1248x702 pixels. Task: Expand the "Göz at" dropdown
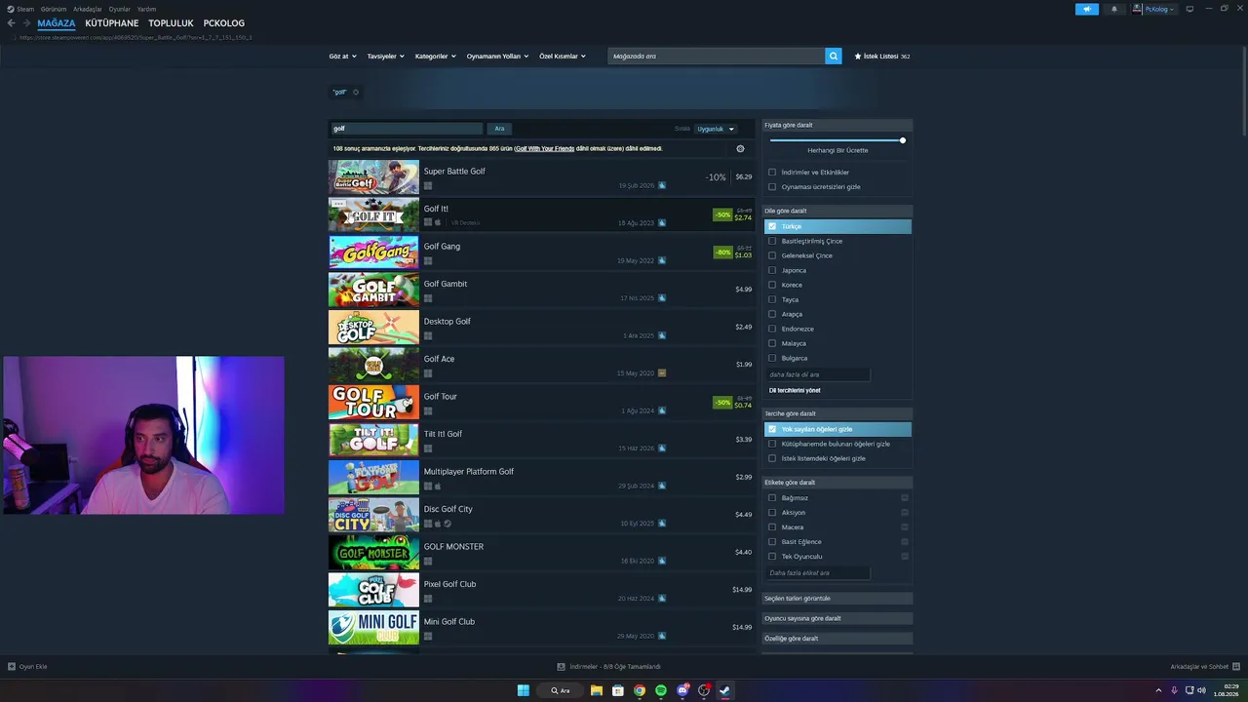pyautogui.click(x=343, y=57)
